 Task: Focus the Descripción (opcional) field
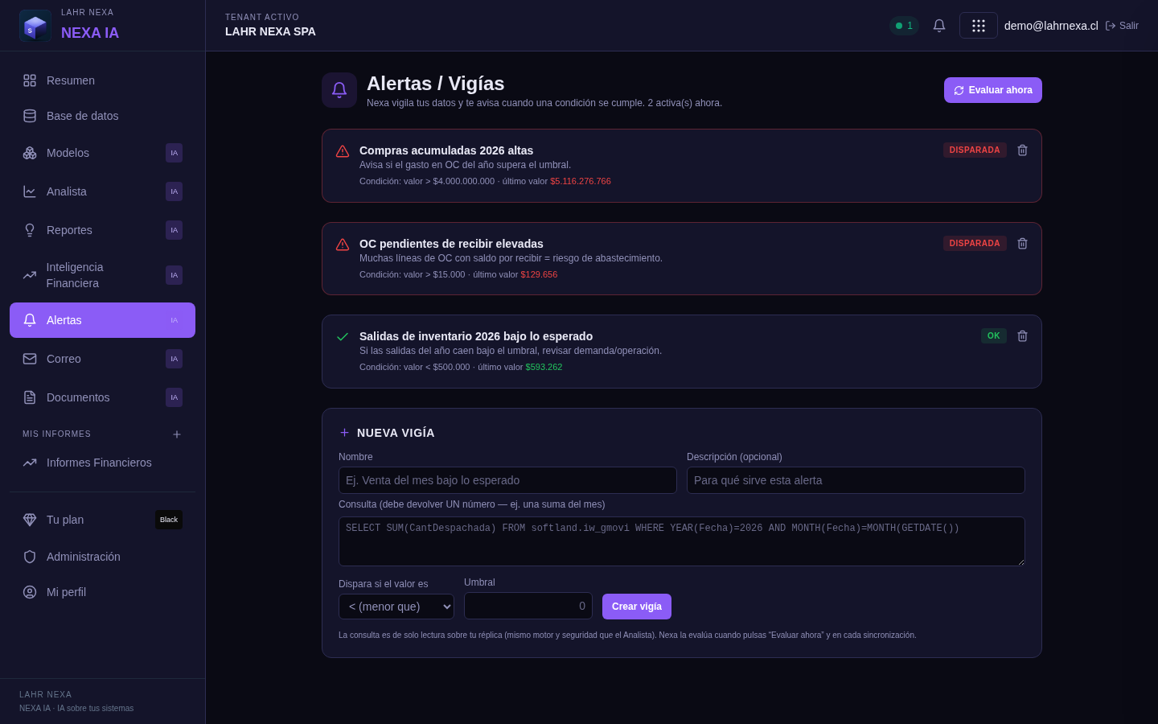click(856, 480)
